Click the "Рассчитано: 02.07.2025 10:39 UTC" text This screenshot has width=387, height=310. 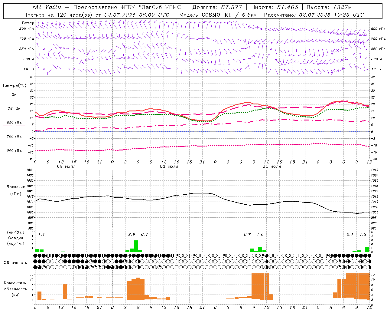pos(314,15)
